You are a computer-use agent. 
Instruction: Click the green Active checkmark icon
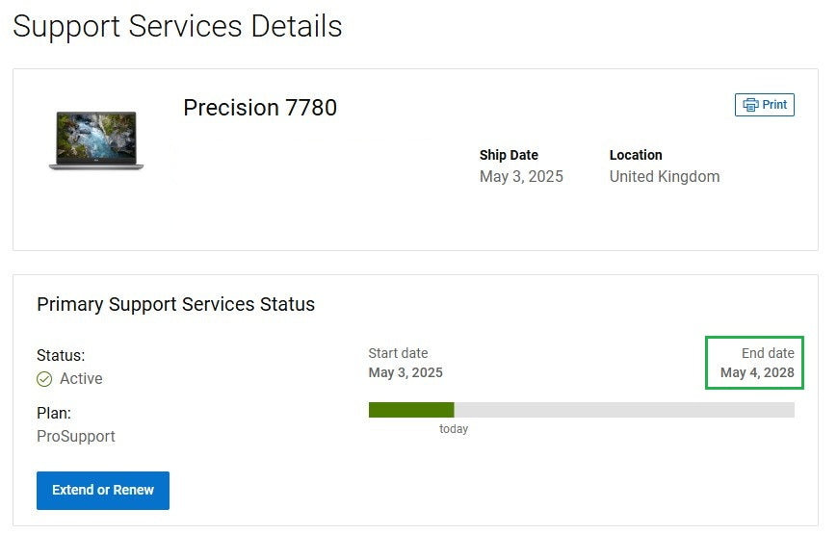(44, 379)
